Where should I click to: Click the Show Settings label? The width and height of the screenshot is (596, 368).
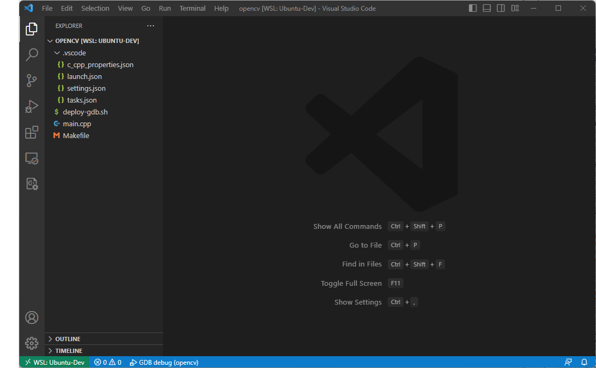[358, 302]
